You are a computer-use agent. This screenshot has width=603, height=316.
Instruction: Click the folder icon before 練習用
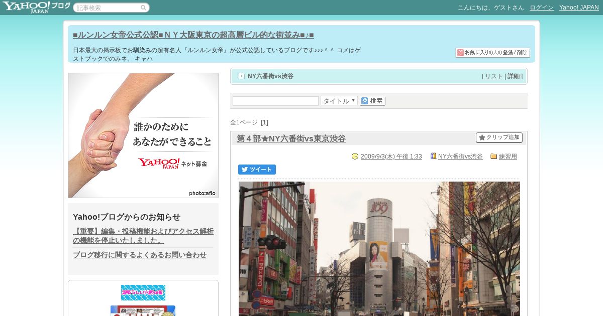493,156
